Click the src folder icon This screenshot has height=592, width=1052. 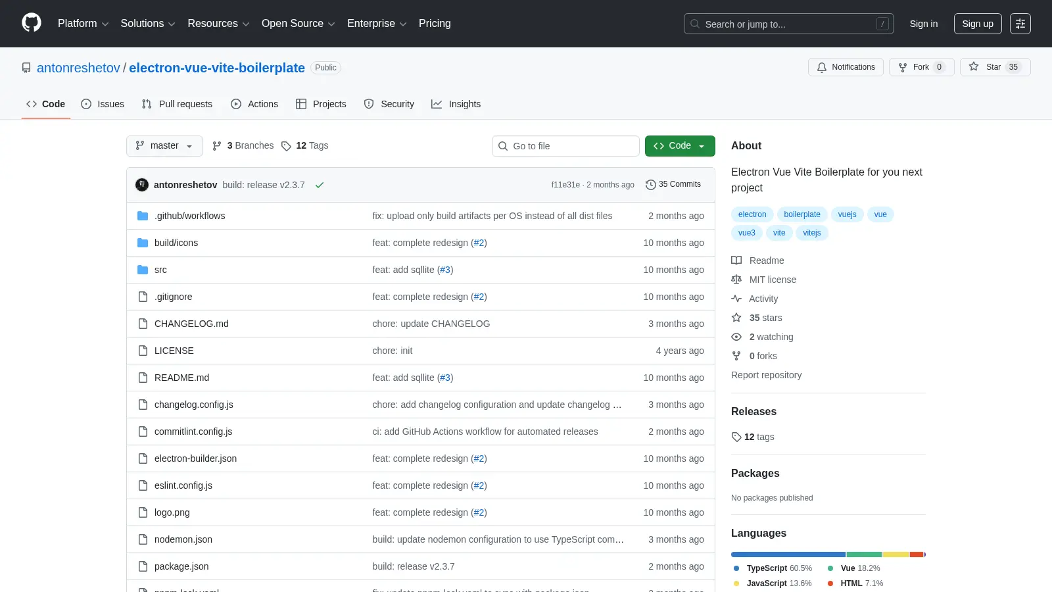(x=143, y=270)
